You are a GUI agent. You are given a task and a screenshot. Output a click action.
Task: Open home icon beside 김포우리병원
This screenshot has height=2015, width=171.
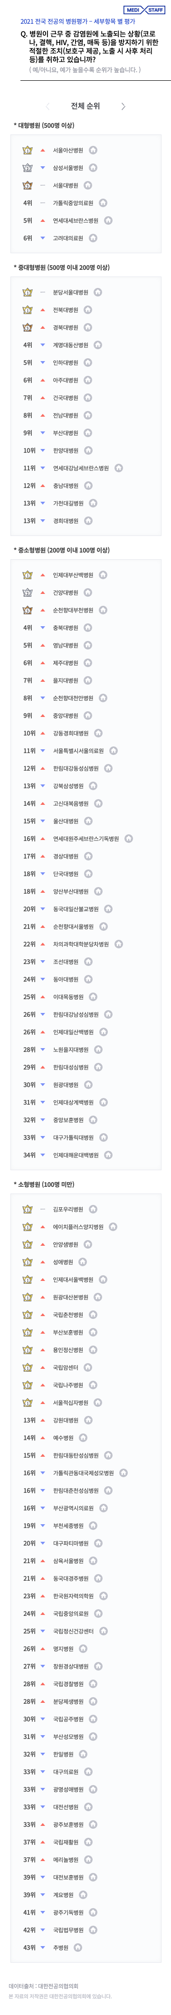click(x=93, y=1209)
